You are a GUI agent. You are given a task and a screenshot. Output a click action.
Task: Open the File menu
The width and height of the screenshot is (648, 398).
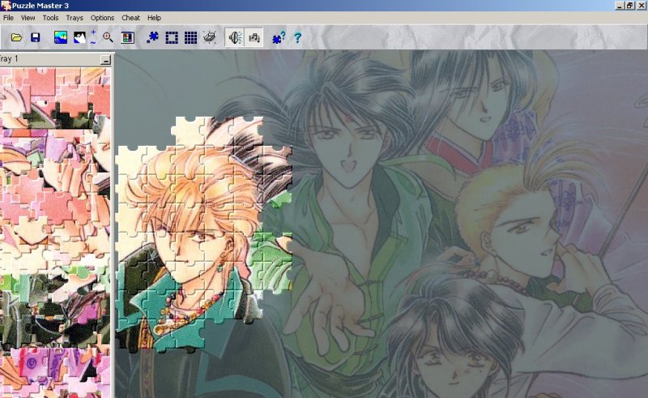click(x=8, y=17)
